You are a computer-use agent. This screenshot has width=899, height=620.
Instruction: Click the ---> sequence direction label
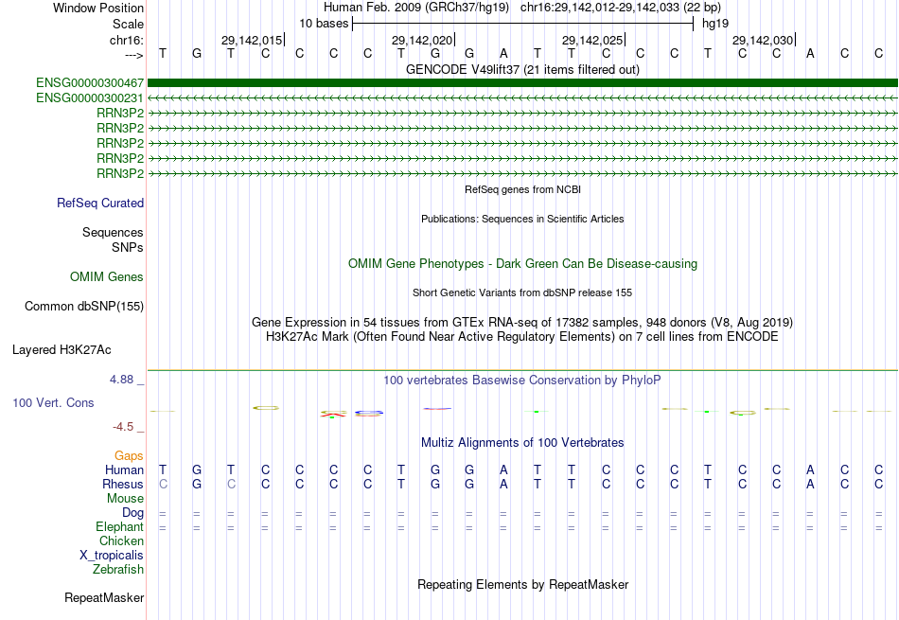tap(134, 55)
